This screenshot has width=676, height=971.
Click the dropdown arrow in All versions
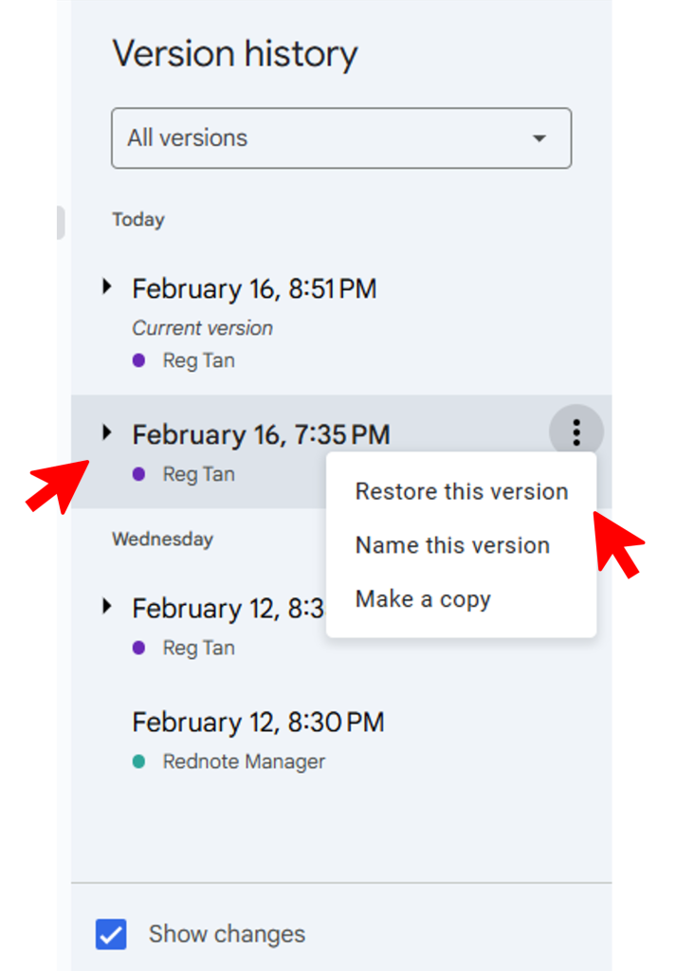(x=539, y=138)
